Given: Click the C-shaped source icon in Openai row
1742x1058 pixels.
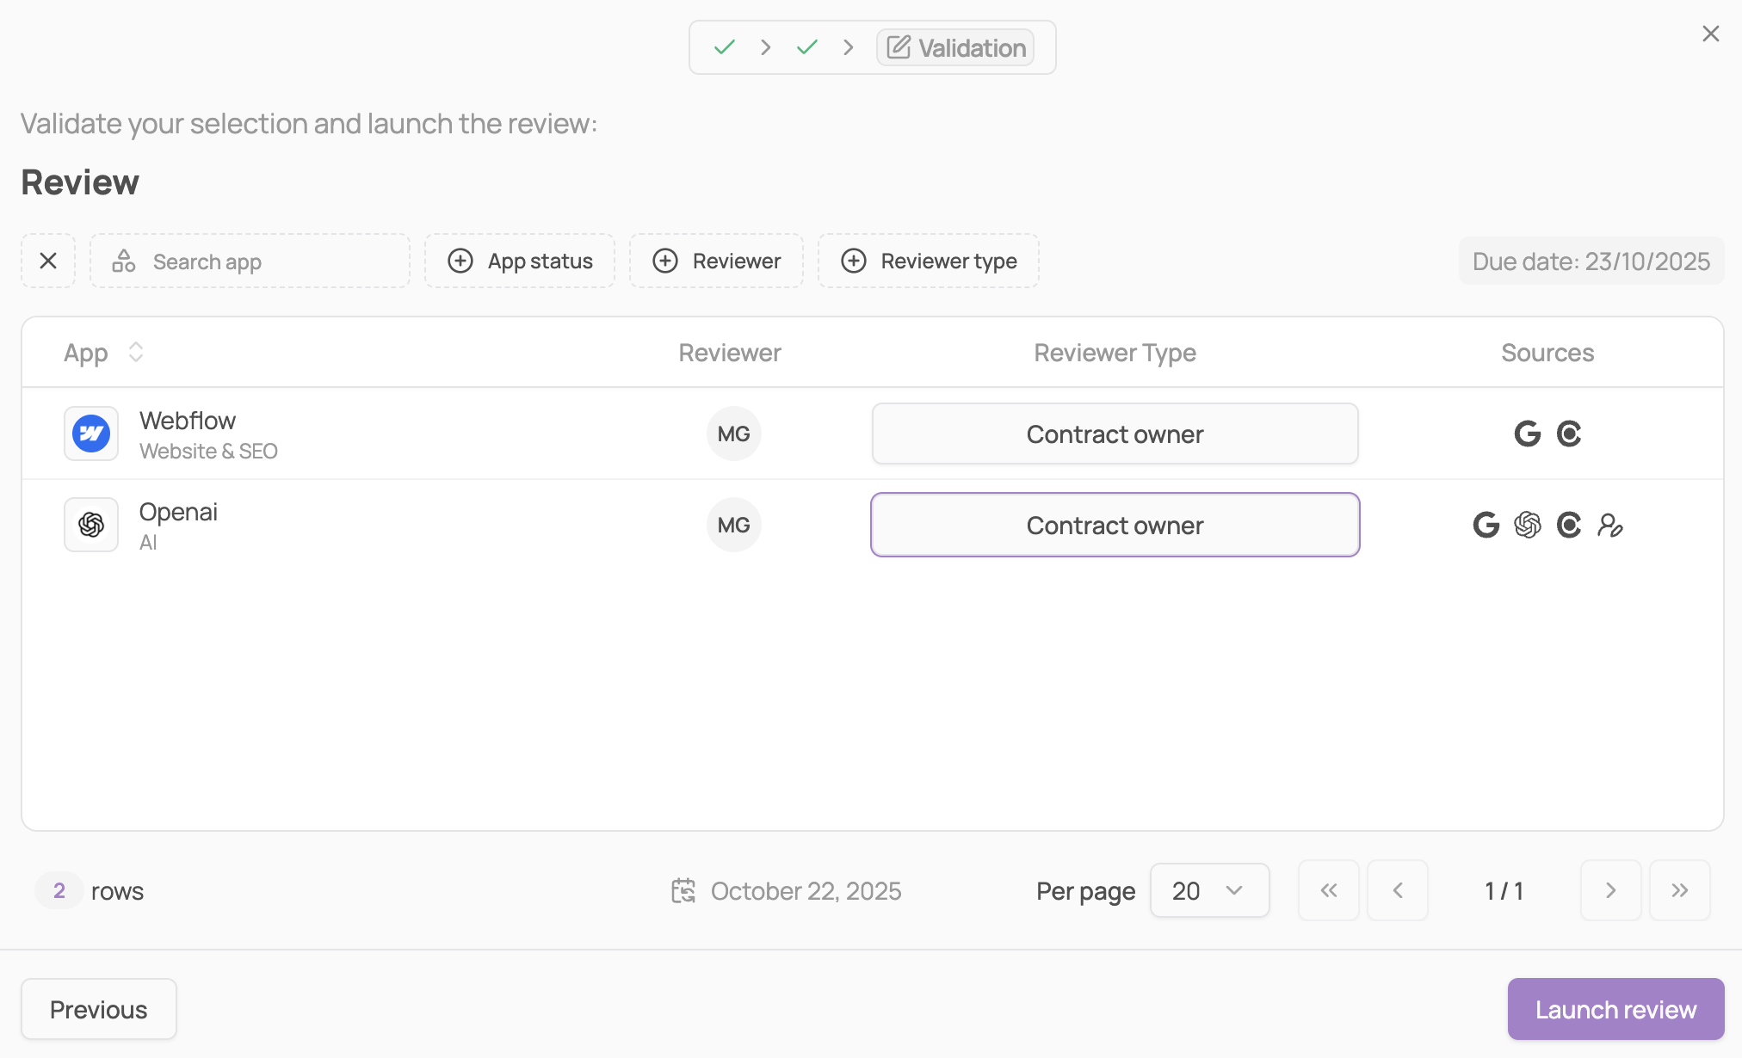Looking at the screenshot, I should pyautogui.click(x=1569, y=525).
